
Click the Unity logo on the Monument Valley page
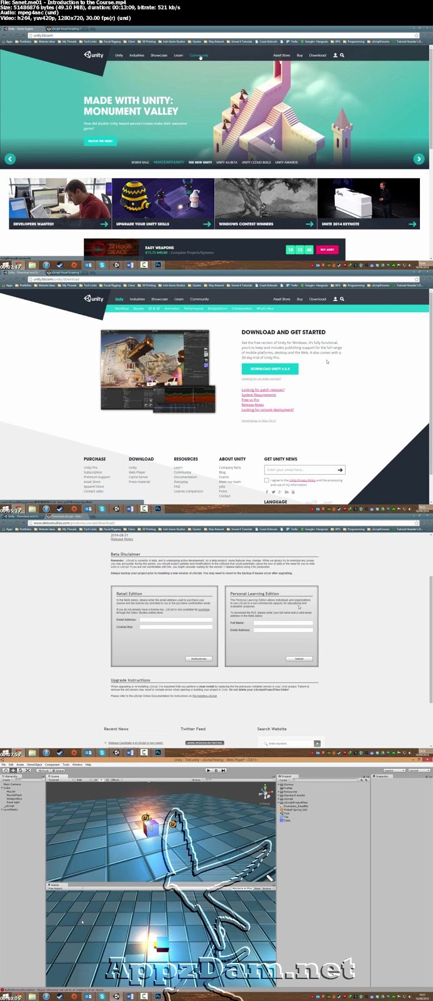click(94, 55)
